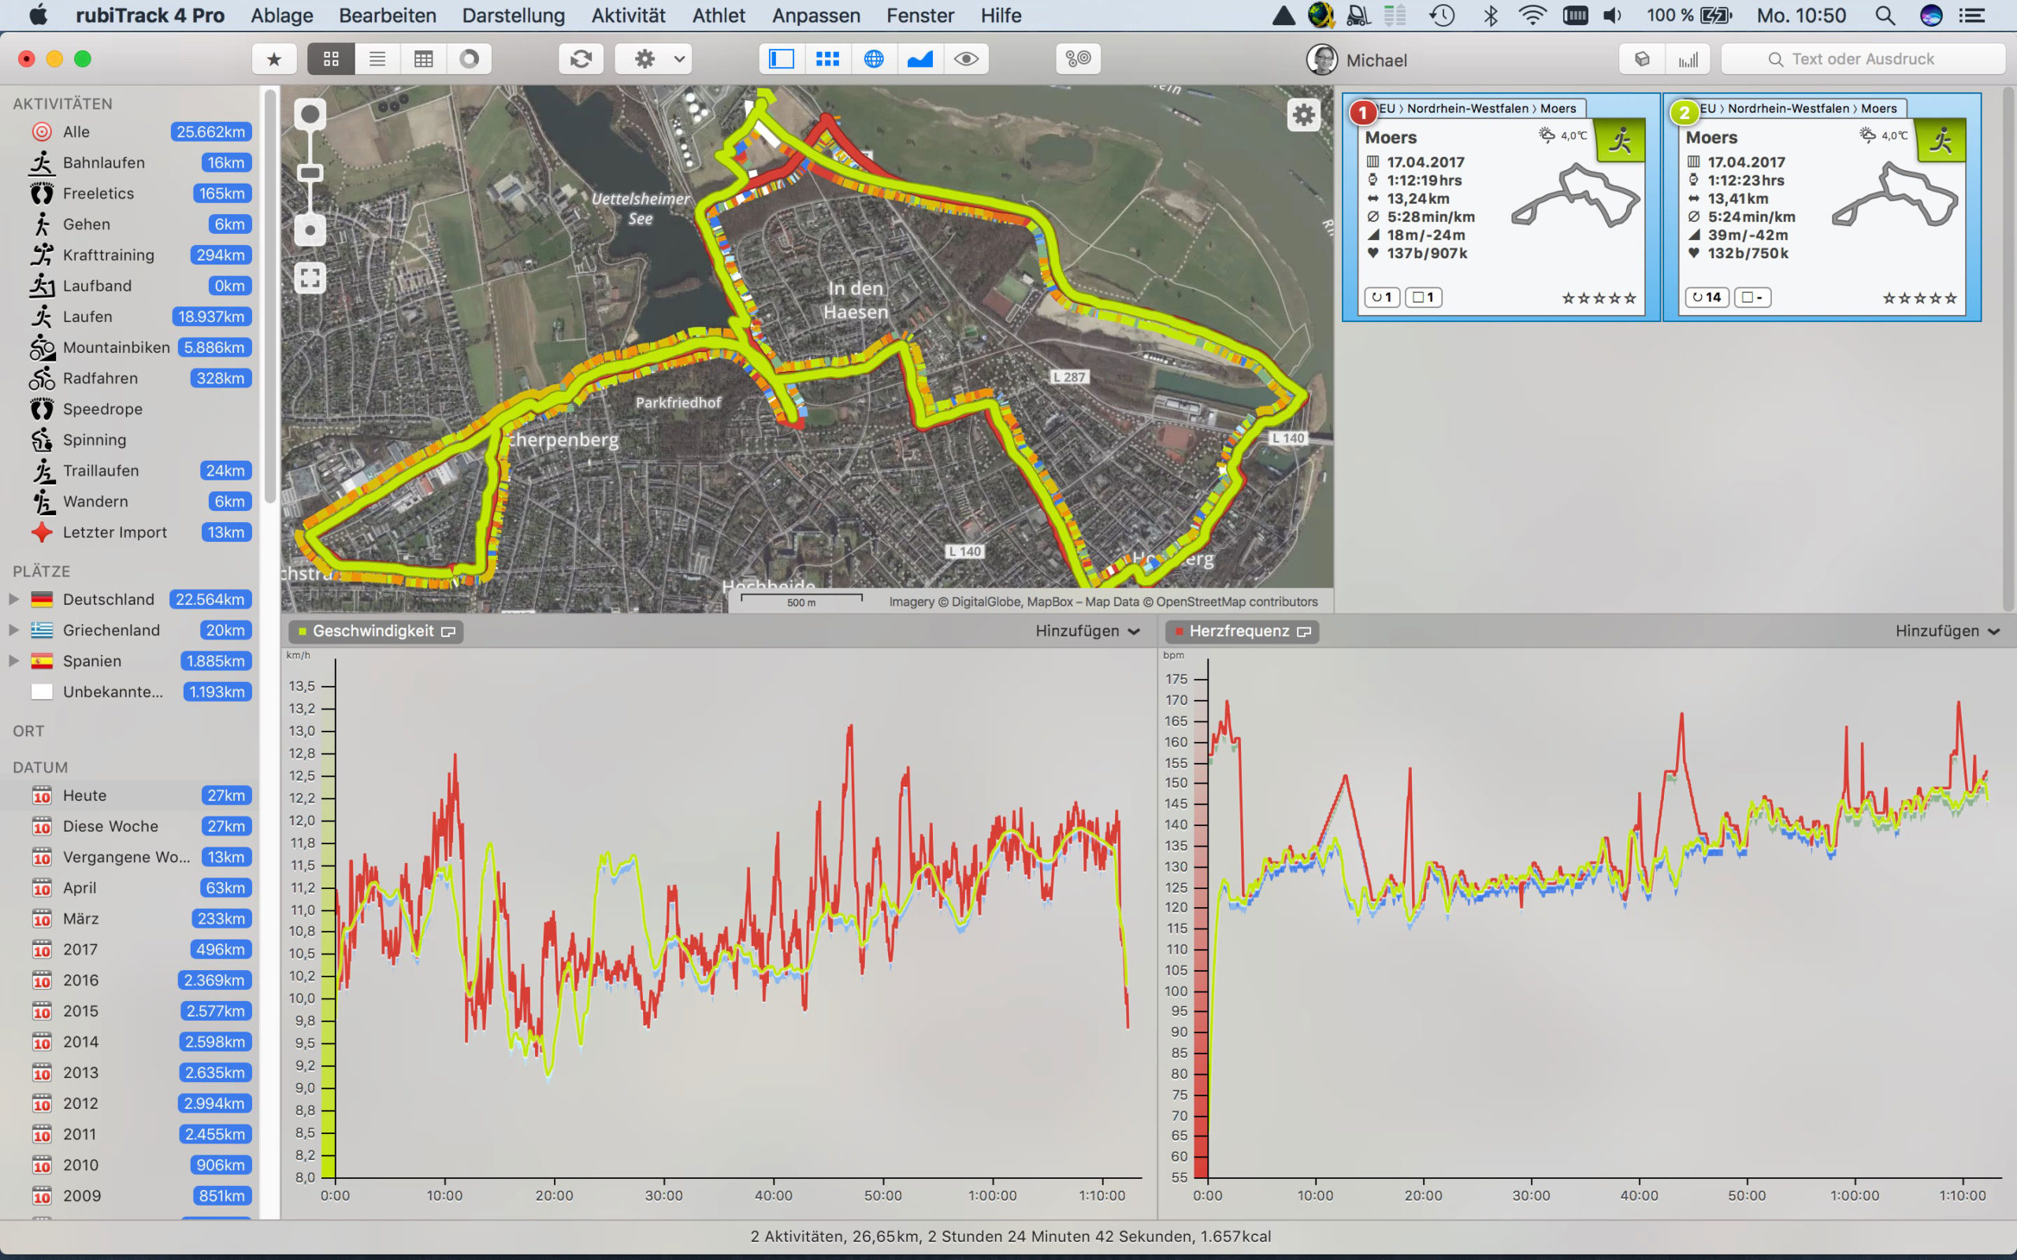Select the Traillaufen sidebar icon
Screen dimensions: 2017x1260
[42, 471]
